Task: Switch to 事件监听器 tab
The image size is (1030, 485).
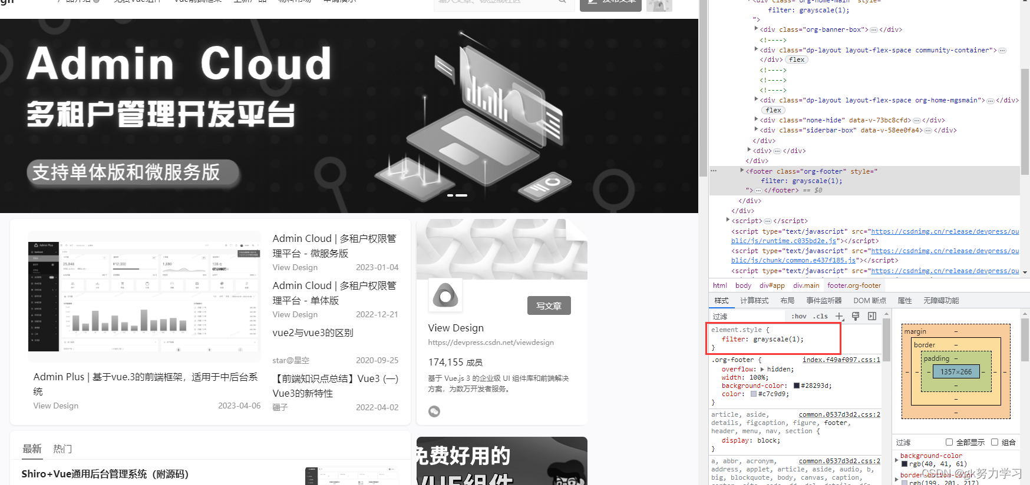Action: point(824,300)
